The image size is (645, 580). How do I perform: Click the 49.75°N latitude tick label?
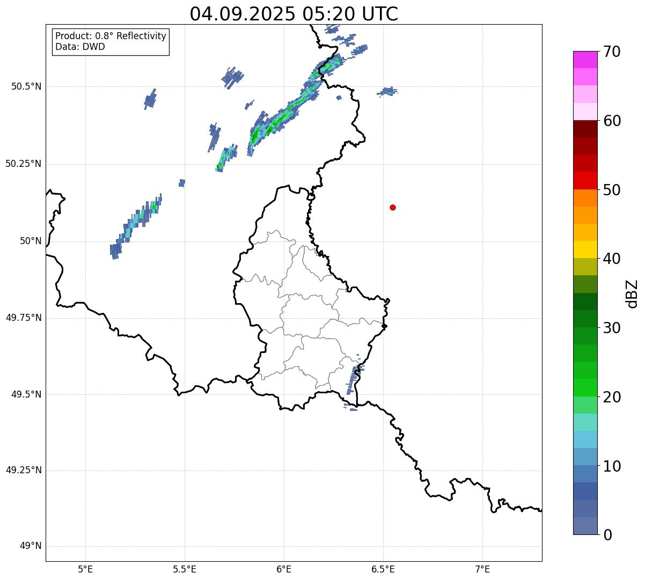tap(24, 318)
